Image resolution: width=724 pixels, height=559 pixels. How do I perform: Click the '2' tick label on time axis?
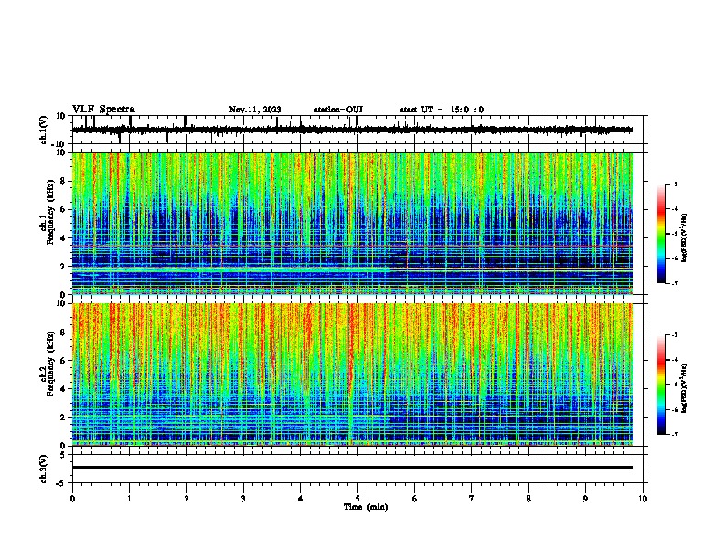pyautogui.click(x=186, y=499)
